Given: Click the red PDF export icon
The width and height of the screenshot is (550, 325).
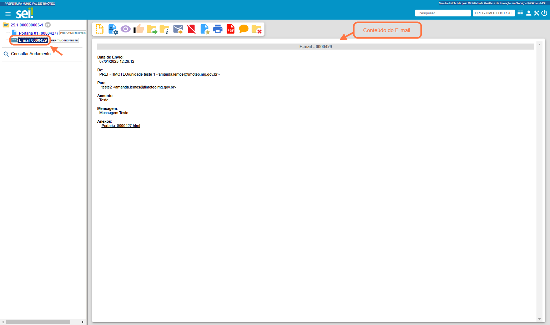Looking at the screenshot, I should tap(231, 29).
